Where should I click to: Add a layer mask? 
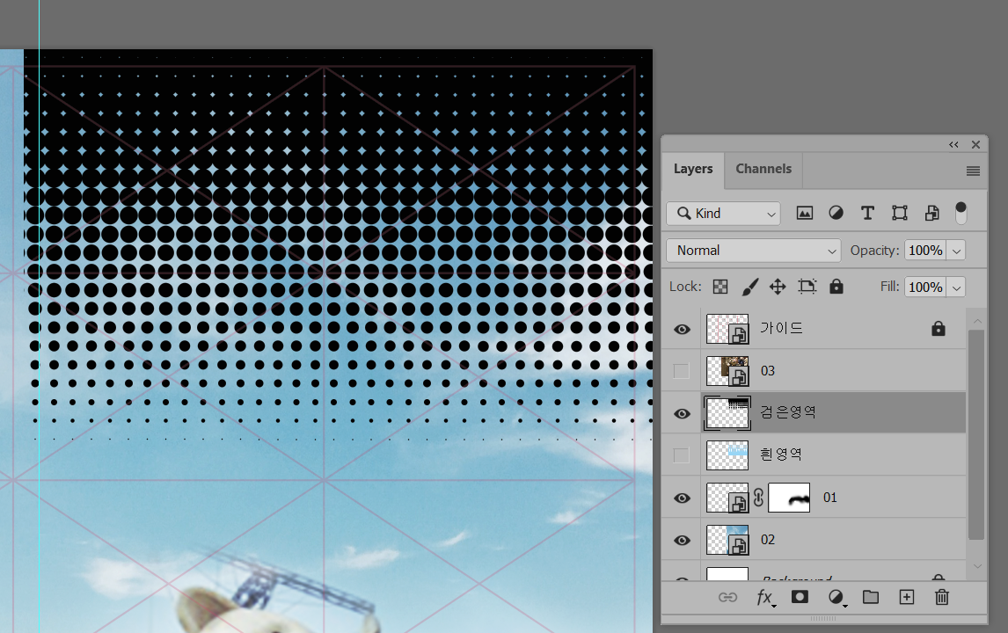click(800, 597)
